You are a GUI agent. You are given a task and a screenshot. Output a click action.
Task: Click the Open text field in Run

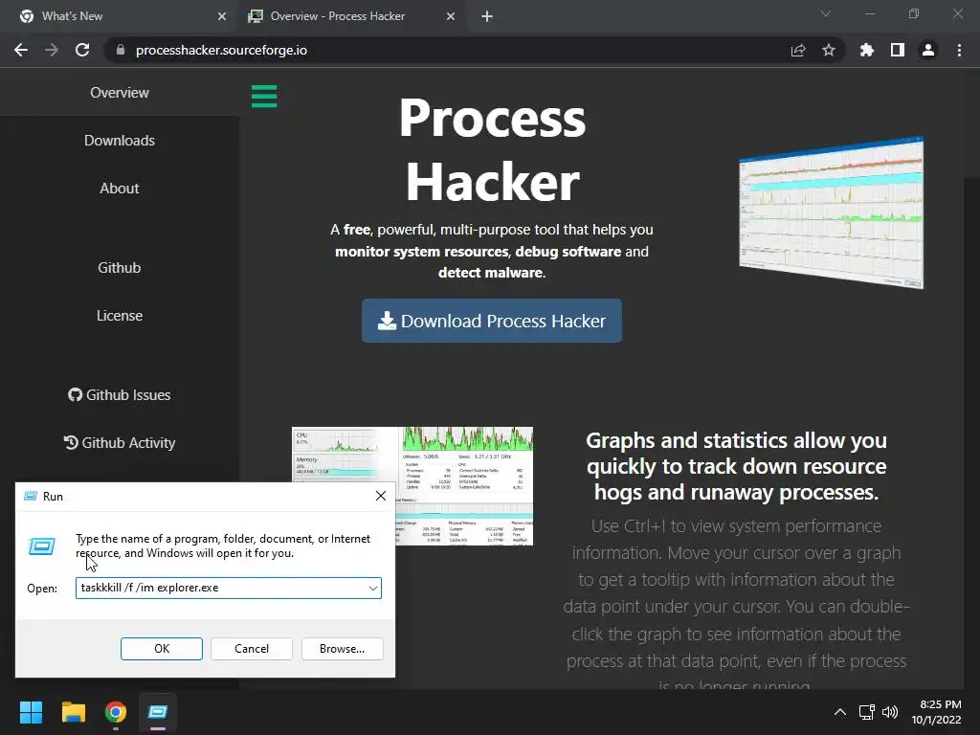coord(228,589)
